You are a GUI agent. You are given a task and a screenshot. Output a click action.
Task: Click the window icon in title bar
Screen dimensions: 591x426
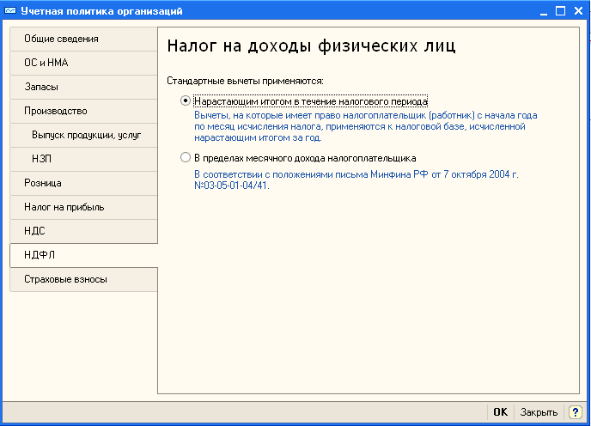point(9,11)
